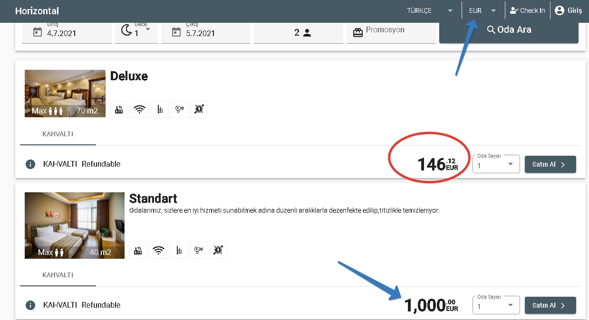Click the Oda Ara search button

point(509,30)
